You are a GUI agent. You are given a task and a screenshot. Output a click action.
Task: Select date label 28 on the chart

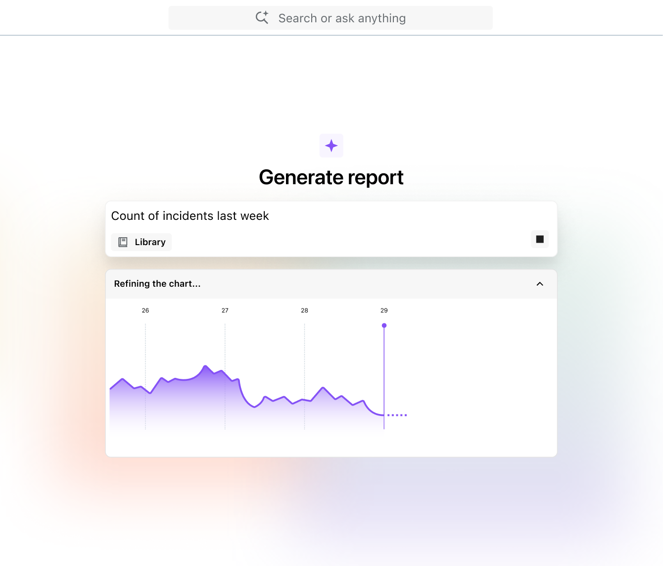click(304, 310)
